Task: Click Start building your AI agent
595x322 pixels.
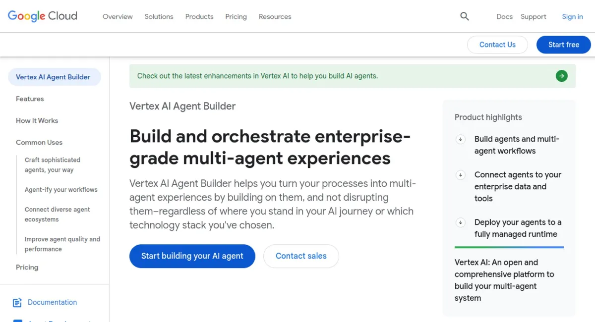Action: coord(192,256)
